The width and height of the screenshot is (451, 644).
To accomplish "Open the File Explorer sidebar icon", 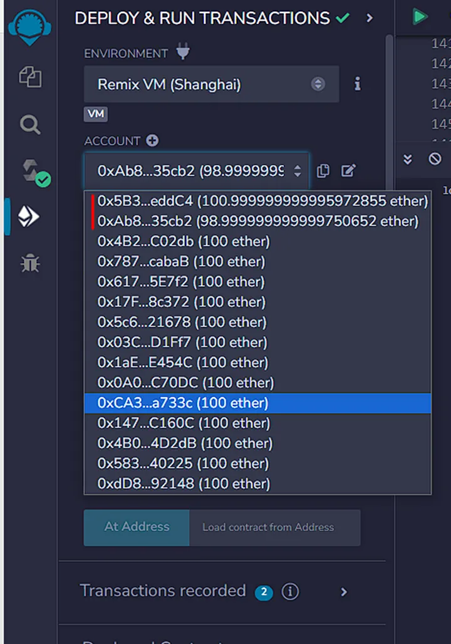I will coord(29,78).
